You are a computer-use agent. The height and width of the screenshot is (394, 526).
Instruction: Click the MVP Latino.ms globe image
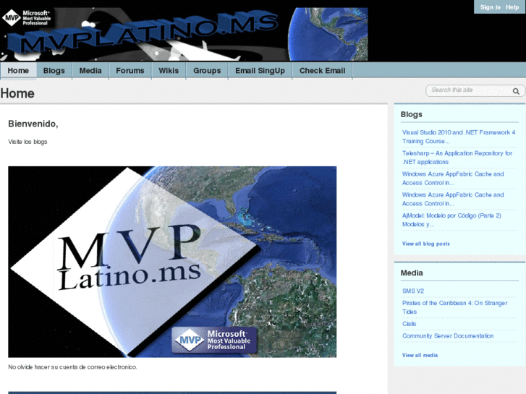172,262
